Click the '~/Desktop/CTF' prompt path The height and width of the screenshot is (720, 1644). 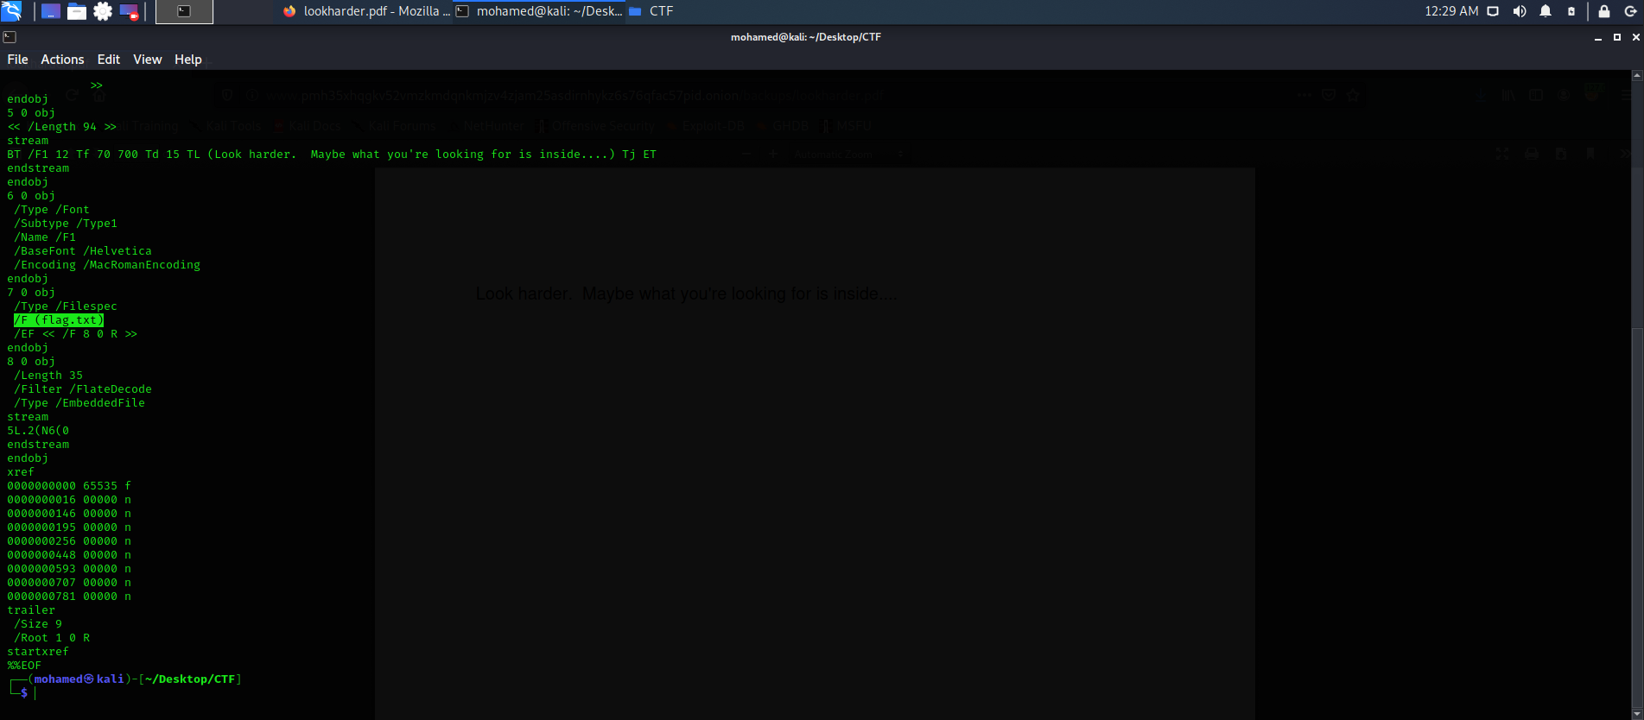click(190, 679)
